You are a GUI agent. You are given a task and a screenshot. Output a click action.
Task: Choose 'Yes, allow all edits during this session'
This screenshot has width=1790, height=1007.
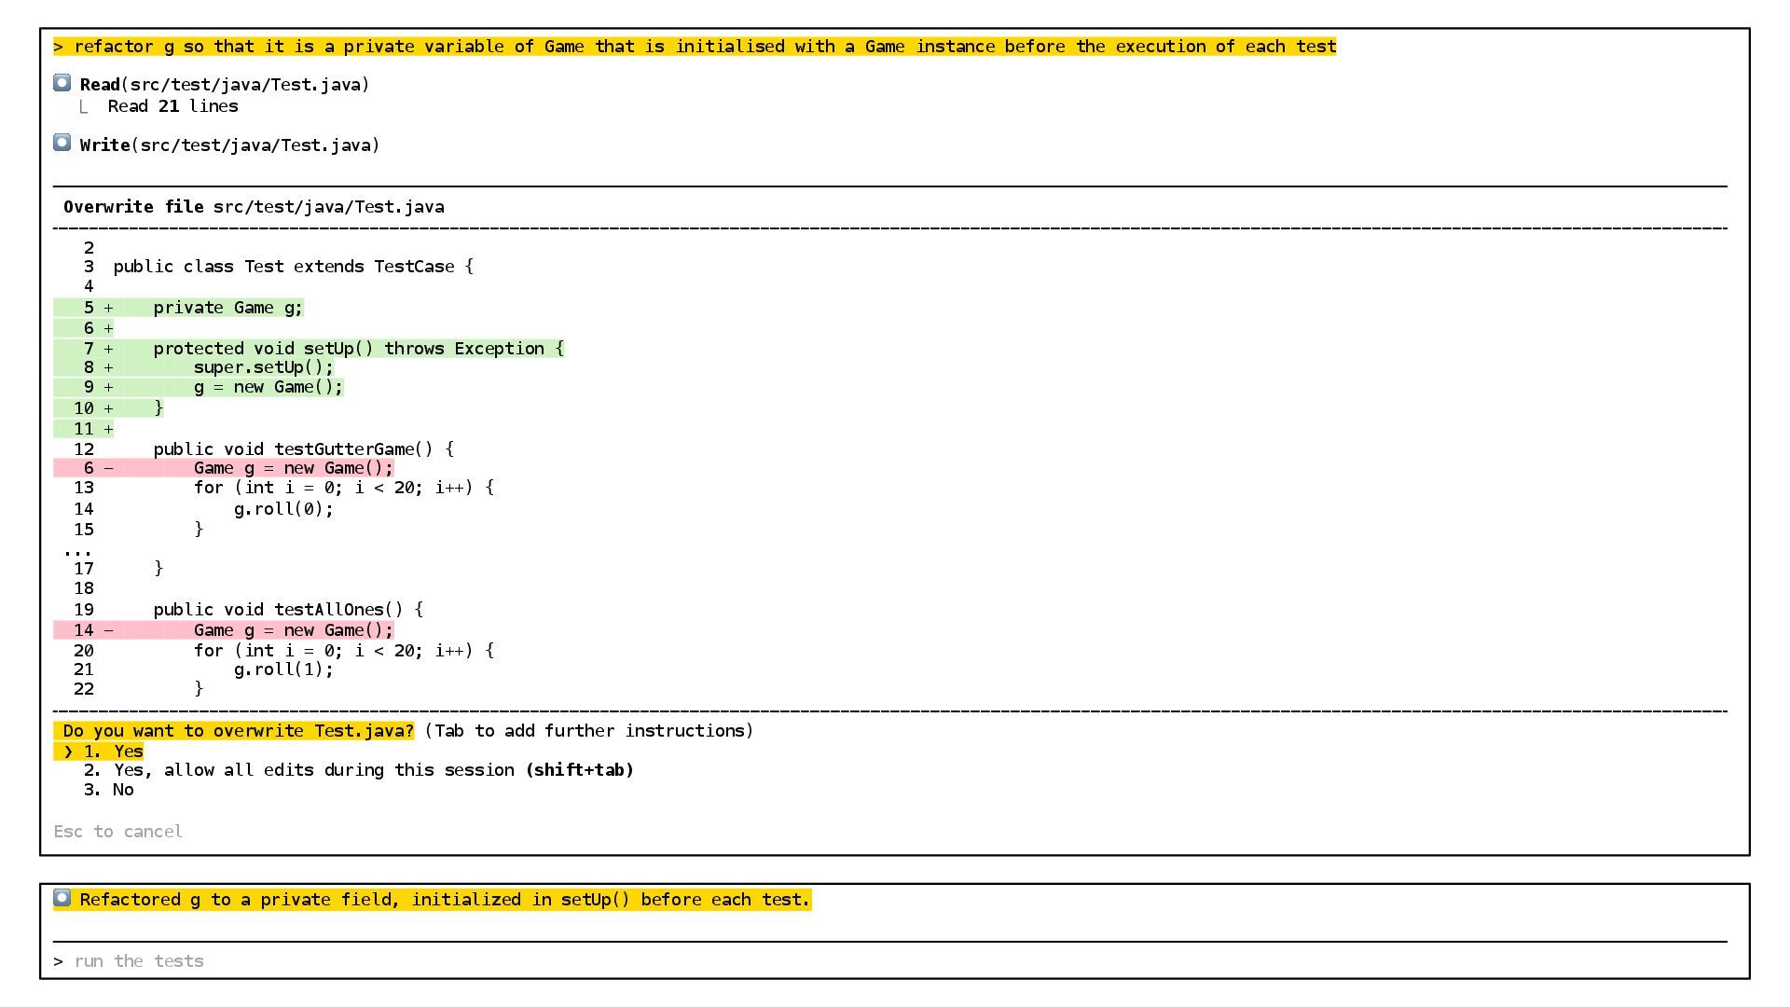(373, 770)
